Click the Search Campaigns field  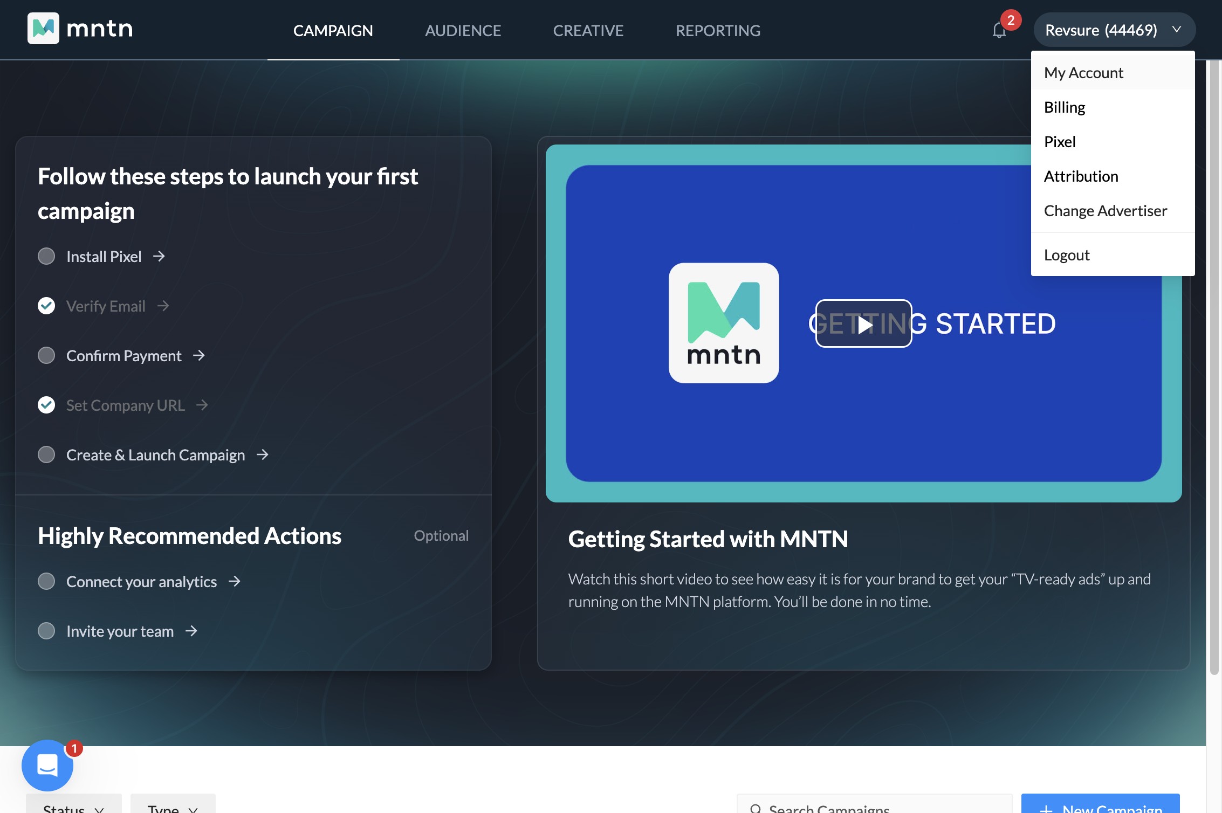point(874,806)
